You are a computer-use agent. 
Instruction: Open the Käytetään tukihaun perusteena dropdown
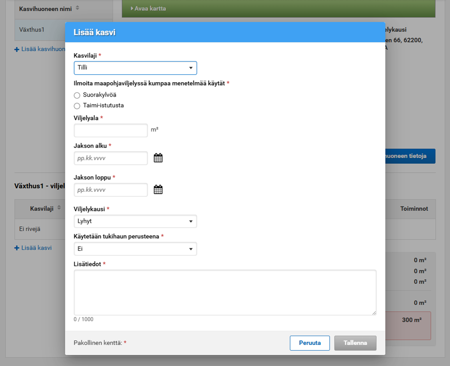point(135,249)
